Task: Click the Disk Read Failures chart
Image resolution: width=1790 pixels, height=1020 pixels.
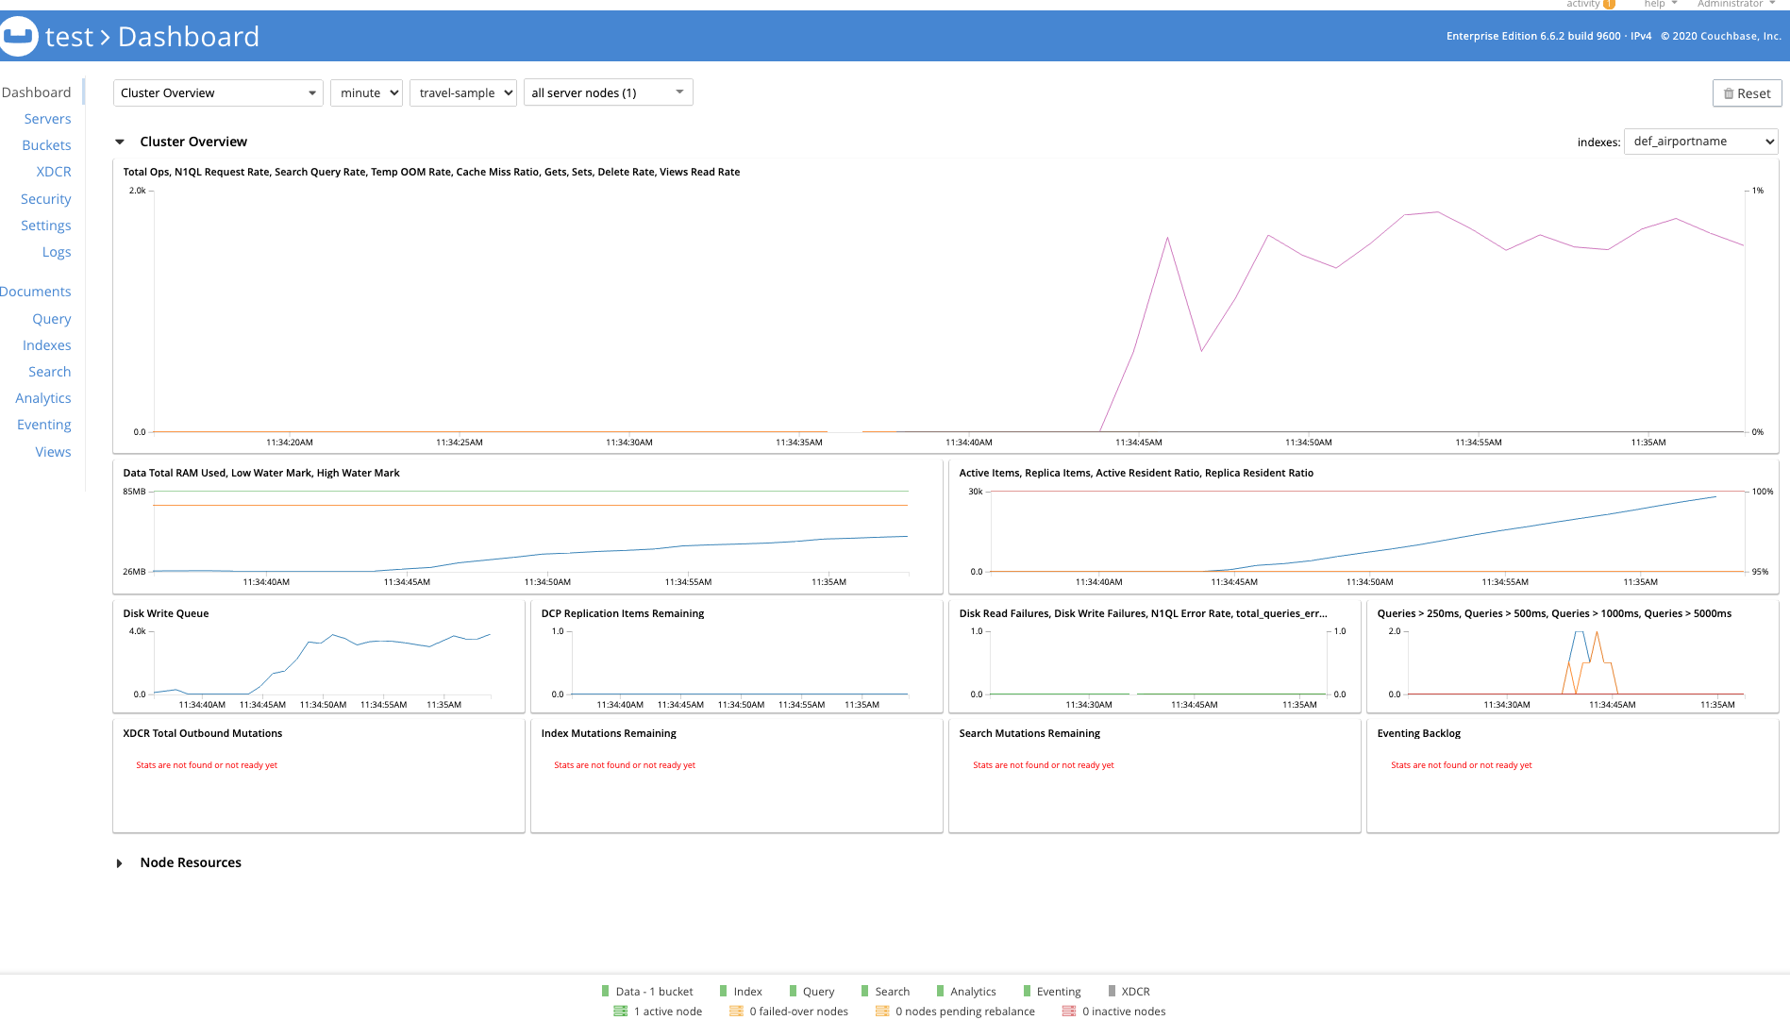Action: (x=1155, y=657)
